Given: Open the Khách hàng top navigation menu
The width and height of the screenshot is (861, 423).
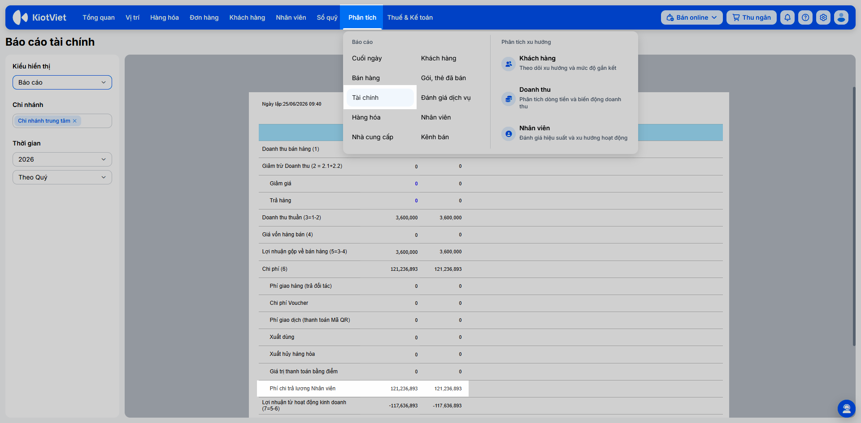Looking at the screenshot, I should (x=247, y=17).
